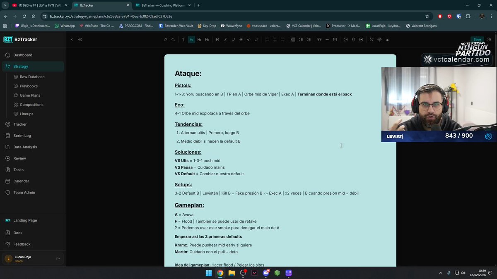
Task: Go back using the editor's left chevron
Action: coord(72,40)
